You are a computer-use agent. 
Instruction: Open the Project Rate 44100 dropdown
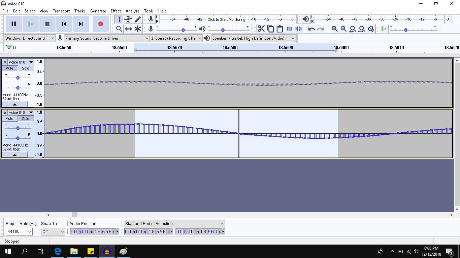tap(19, 231)
